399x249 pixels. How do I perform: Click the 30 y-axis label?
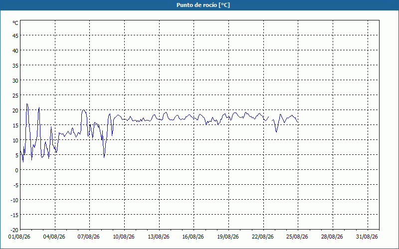pos(15,81)
